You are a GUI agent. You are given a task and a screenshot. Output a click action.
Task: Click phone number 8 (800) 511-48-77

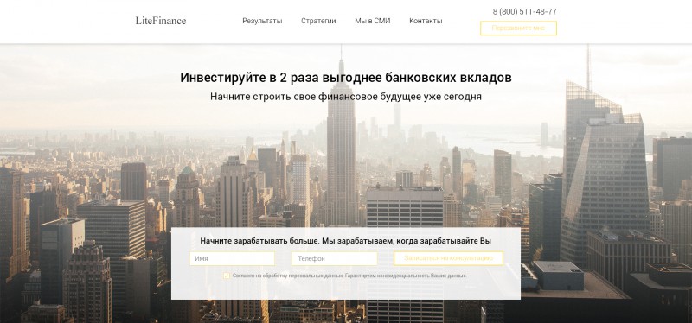(x=525, y=12)
